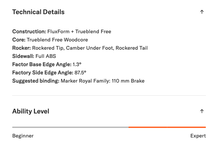Viewport: 224px width, 148px height.
Task: Select the Expert label under ability bar
Action: point(198,136)
